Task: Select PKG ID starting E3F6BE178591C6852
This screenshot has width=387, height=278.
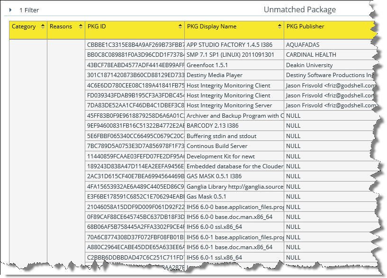Action: 135,197
